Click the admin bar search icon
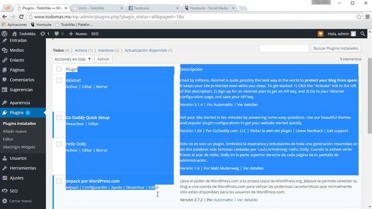Viewport: 372px width, 209px height. pyautogui.click(x=362, y=34)
